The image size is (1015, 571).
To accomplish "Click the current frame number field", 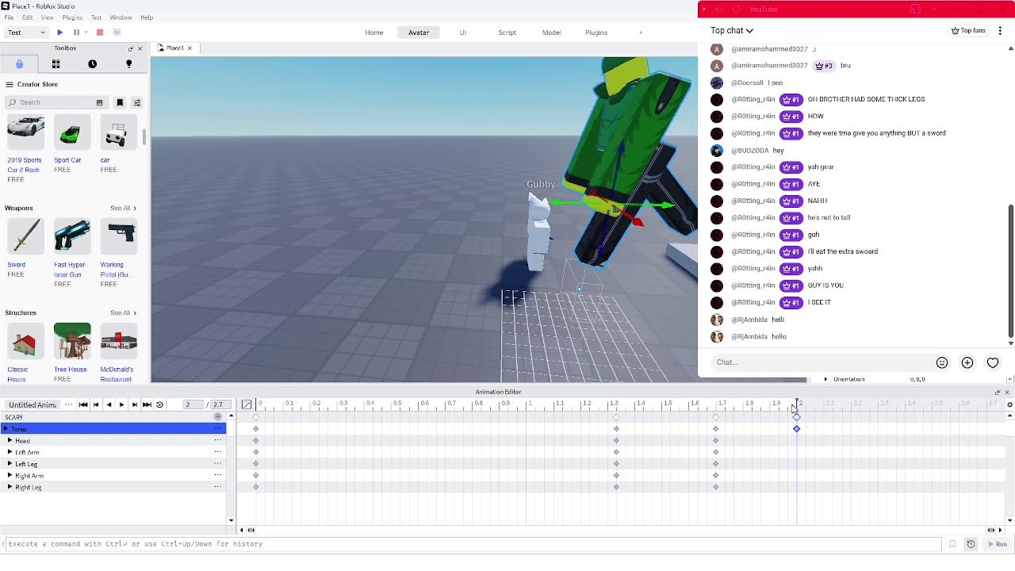I will point(193,404).
